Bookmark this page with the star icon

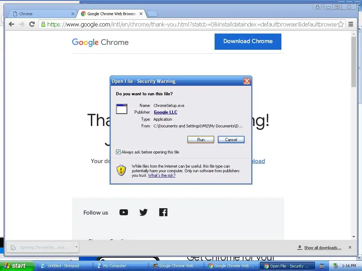340,24
